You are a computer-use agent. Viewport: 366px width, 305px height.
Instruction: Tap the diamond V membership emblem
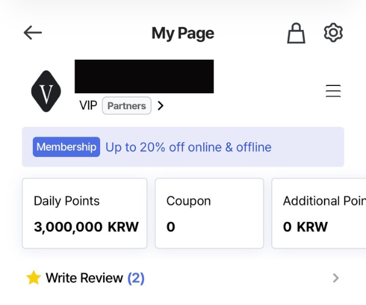point(46,91)
